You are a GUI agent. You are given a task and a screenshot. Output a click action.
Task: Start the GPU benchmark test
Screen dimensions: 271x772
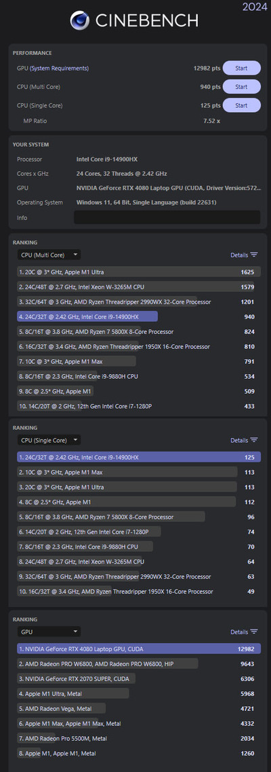[x=242, y=68]
